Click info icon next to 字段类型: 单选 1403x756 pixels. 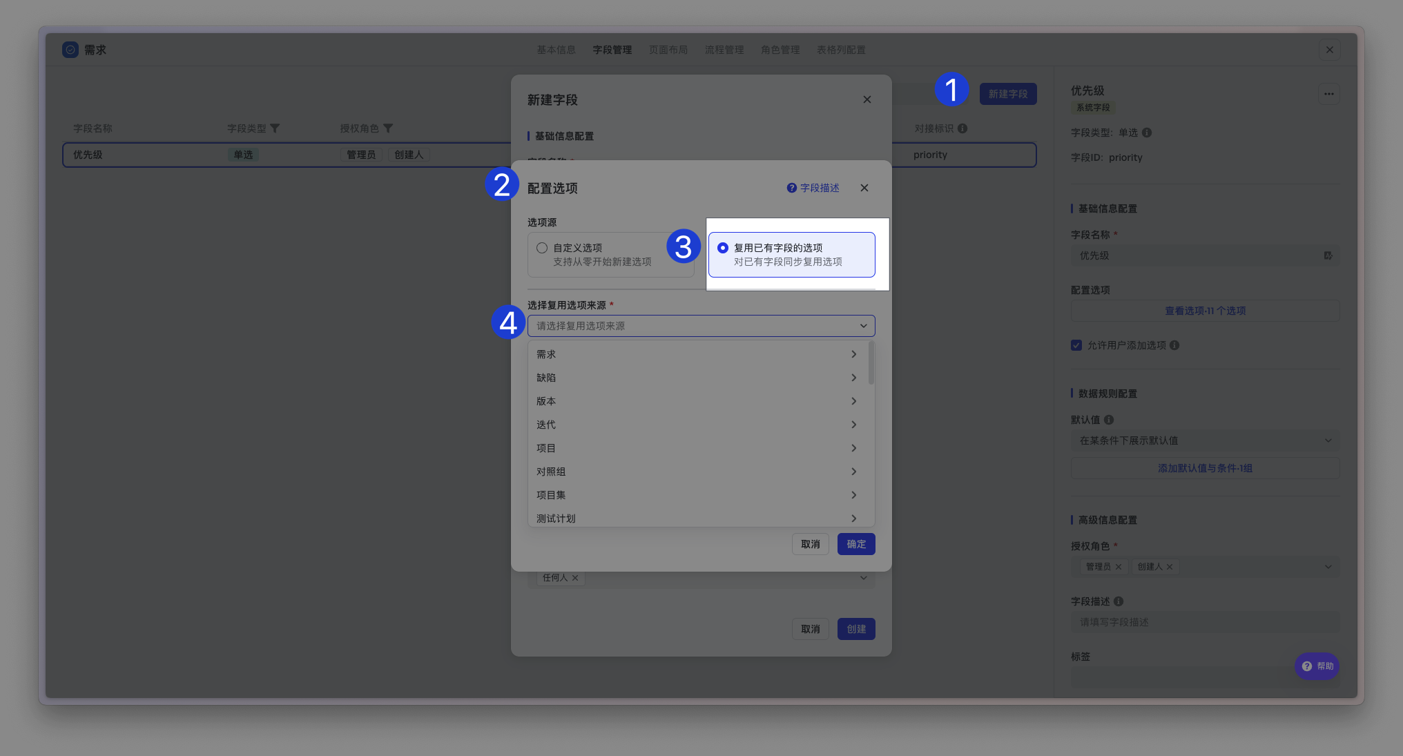pos(1147,133)
